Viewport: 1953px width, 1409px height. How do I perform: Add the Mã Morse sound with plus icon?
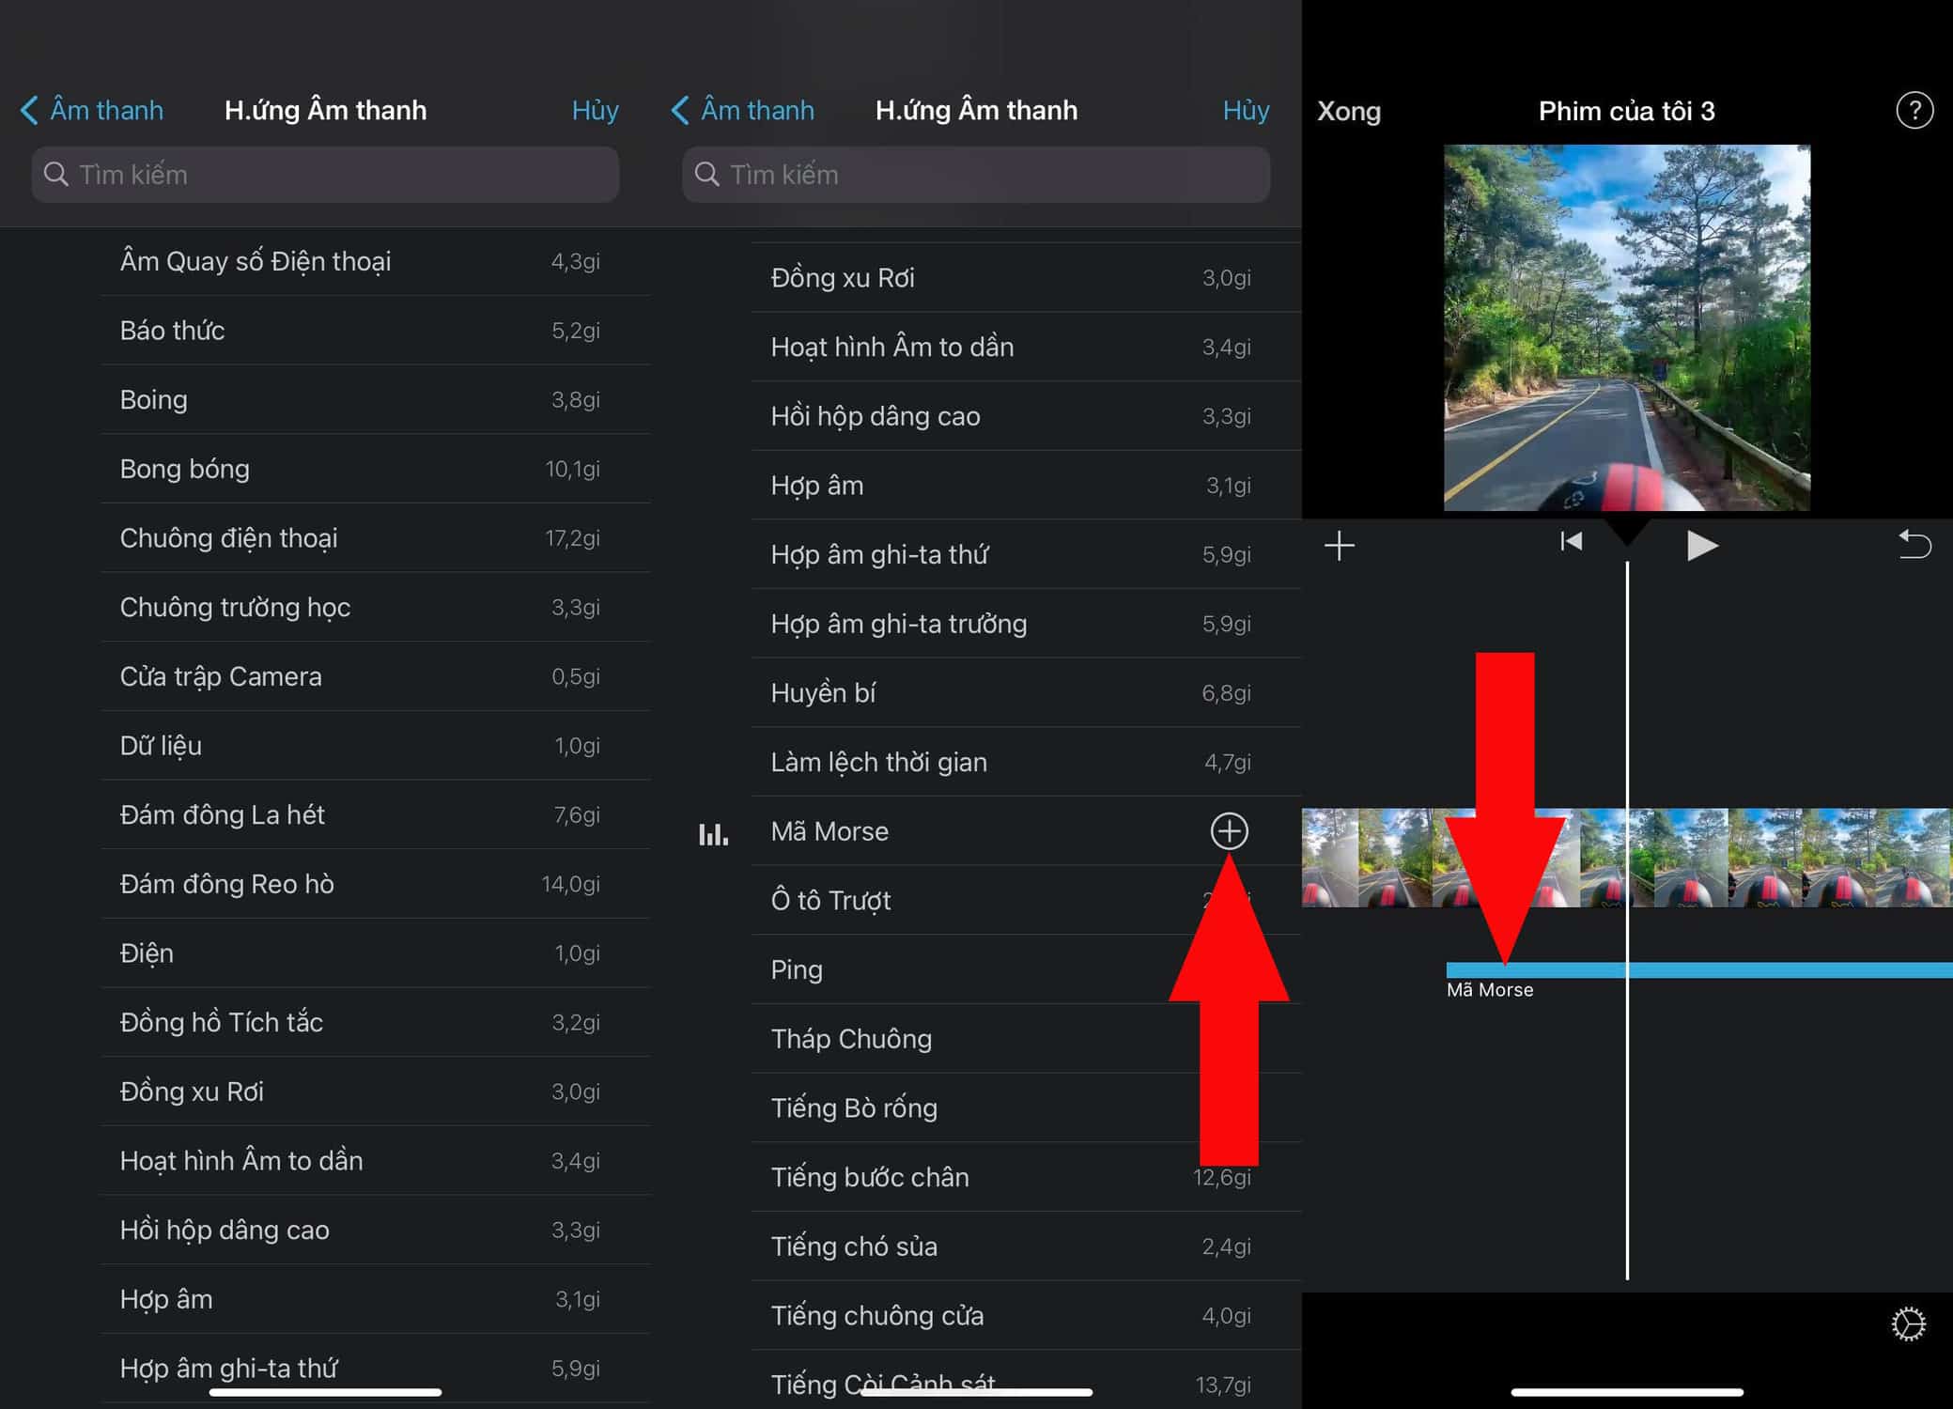click(1229, 831)
